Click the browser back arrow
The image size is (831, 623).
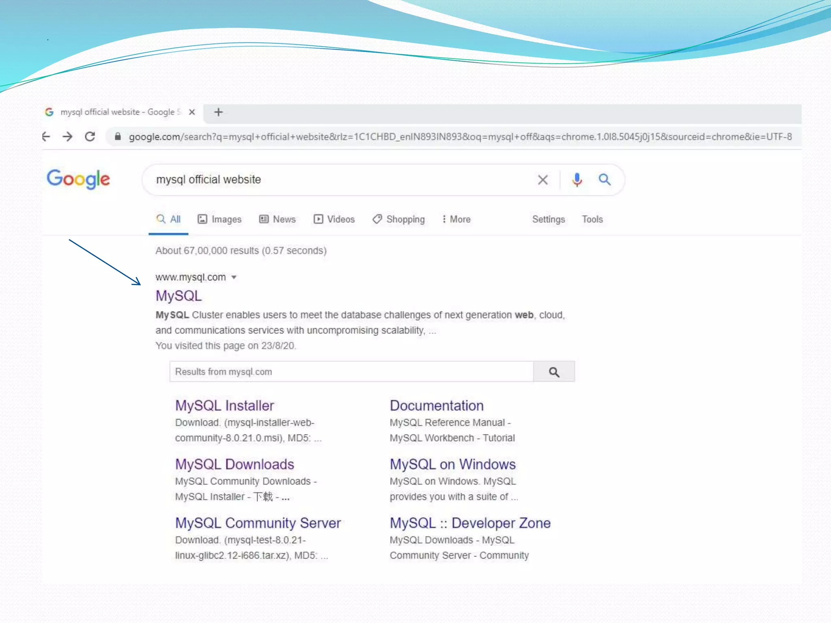tap(46, 137)
